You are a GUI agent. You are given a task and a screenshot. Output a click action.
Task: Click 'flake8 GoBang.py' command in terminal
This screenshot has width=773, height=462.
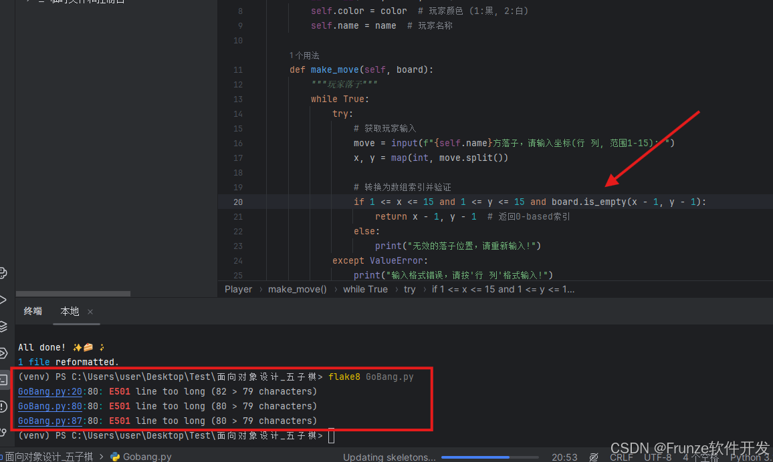(370, 377)
